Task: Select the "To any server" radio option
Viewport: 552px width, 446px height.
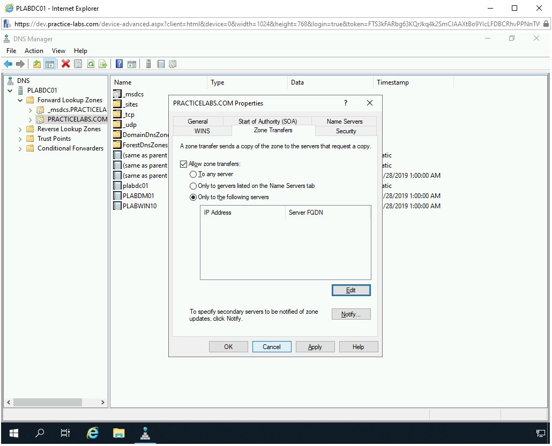Action: 193,175
